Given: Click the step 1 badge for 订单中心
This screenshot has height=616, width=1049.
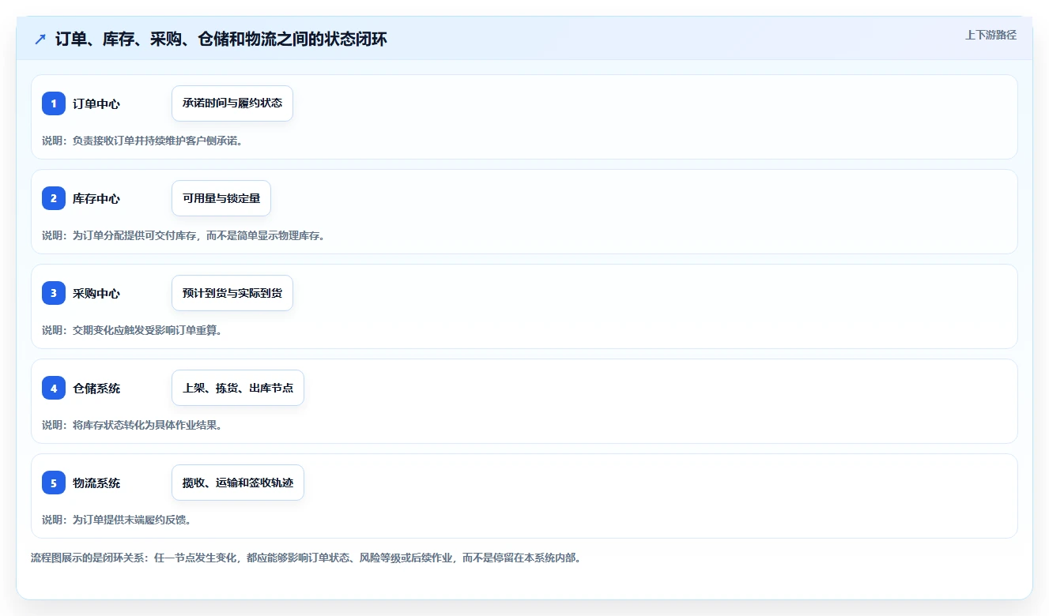Looking at the screenshot, I should 54,103.
